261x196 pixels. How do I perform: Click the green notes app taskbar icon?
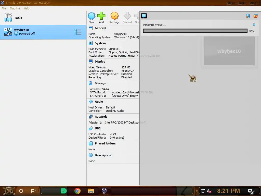64,191
